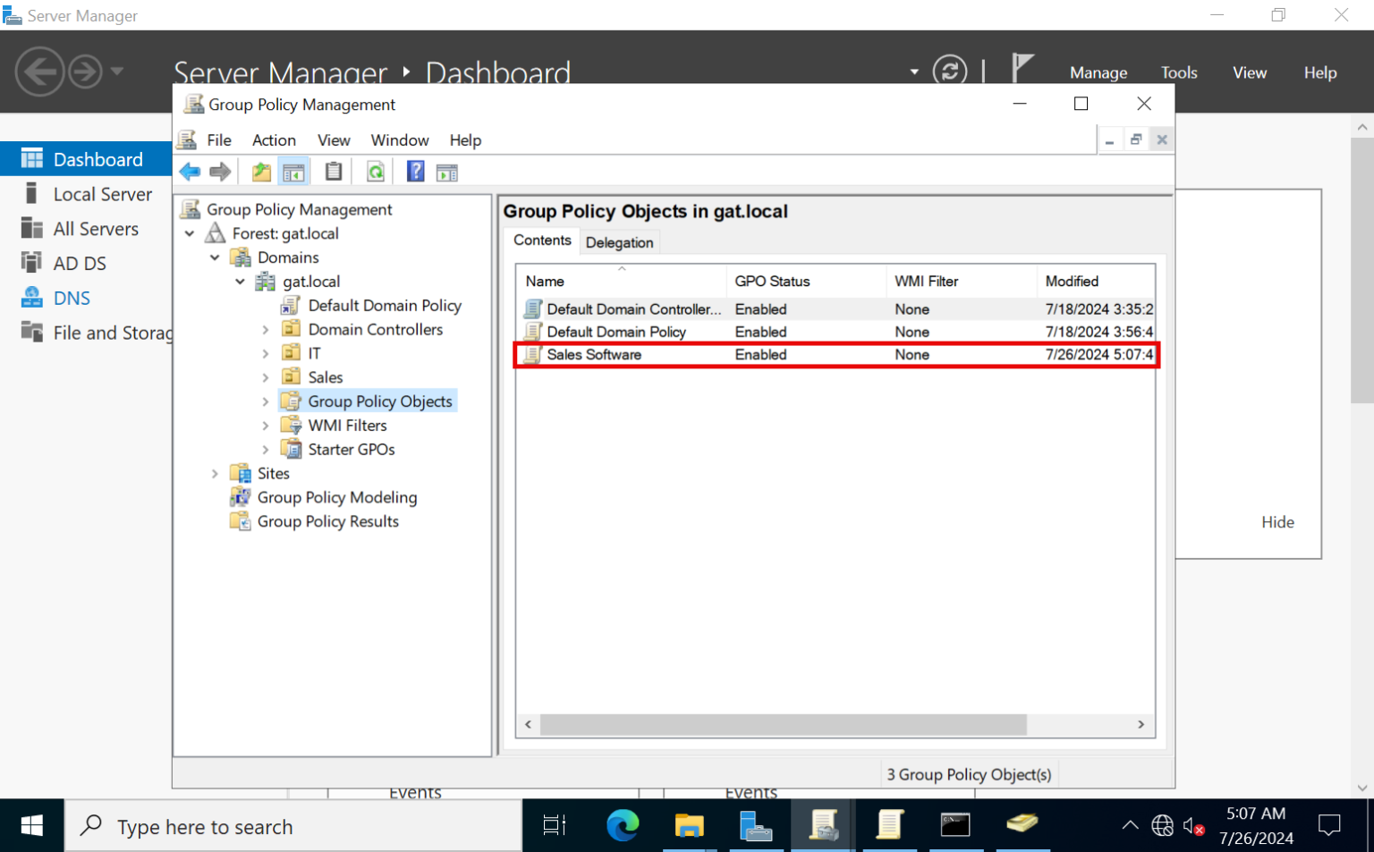Open Help using the question mark toolbar icon

point(415,171)
